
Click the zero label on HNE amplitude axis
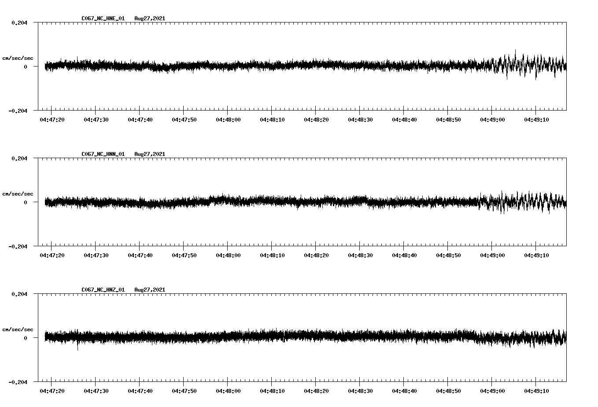click(26, 67)
